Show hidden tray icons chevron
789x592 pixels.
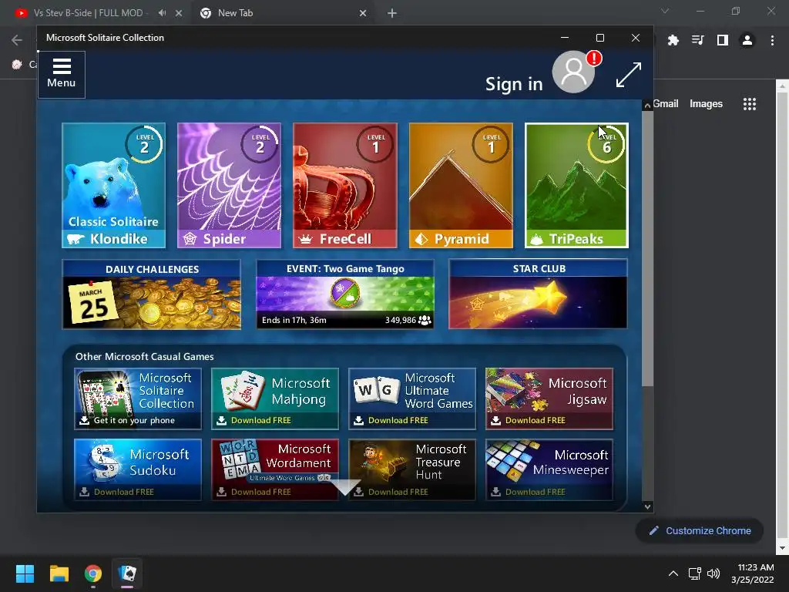(x=673, y=573)
